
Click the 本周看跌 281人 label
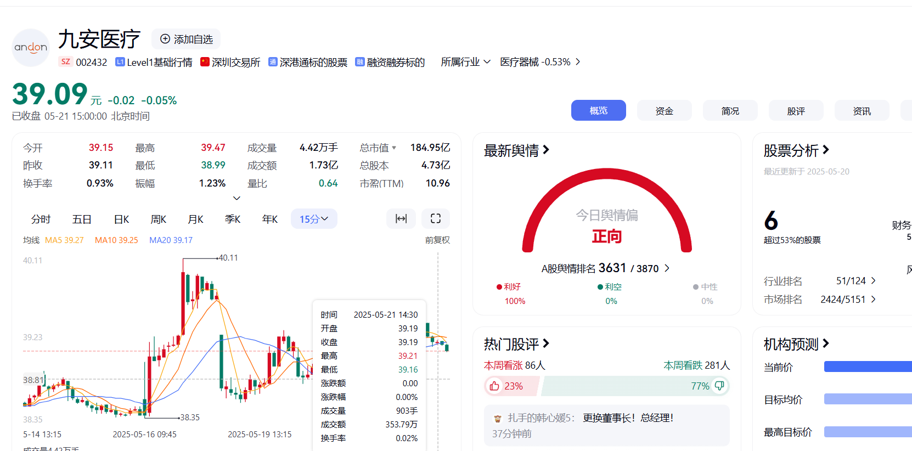697,365
